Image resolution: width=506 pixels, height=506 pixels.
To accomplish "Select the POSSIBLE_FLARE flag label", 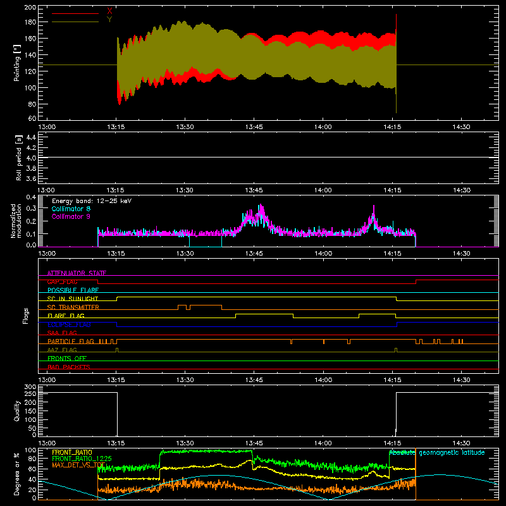I will 73,290.
